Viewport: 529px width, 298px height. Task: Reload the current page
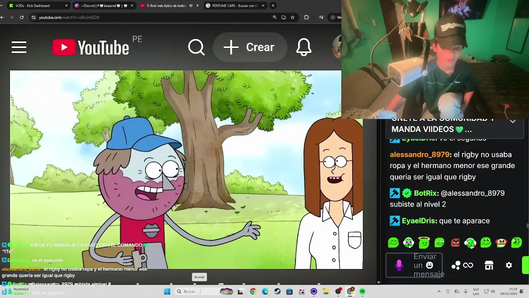tap(21, 17)
